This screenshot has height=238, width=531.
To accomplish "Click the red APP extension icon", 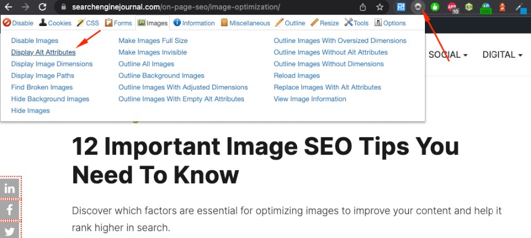I will (453, 8).
